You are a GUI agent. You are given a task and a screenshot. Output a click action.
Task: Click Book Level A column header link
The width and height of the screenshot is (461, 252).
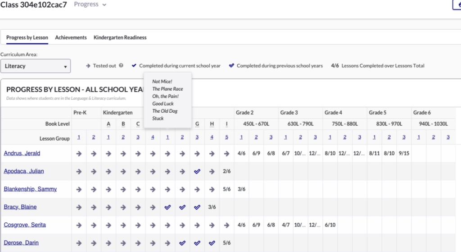point(108,124)
